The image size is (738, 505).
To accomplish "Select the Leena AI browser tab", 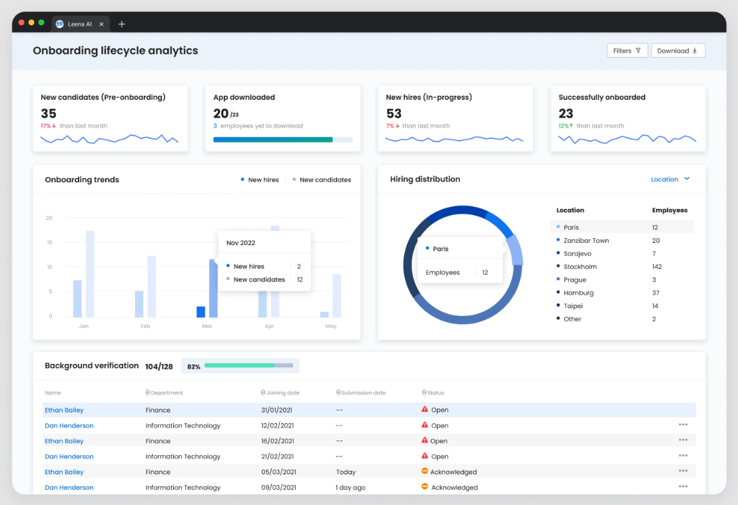I will pos(80,24).
